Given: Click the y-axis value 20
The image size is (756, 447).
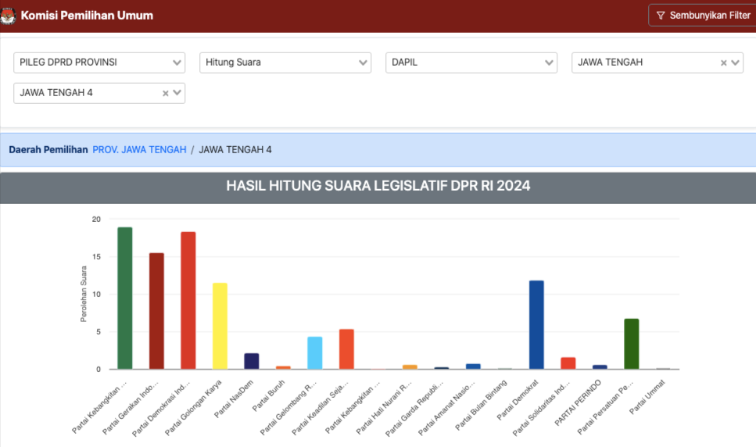Looking at the screenshot, I should [x=96, y=219].
